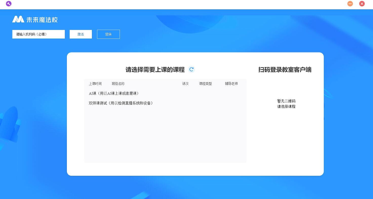Image resolution: width=373 pixels, height=199 pixels.
Task: Click the 未来魔法校 brand name text
Action: click(42, 20)
